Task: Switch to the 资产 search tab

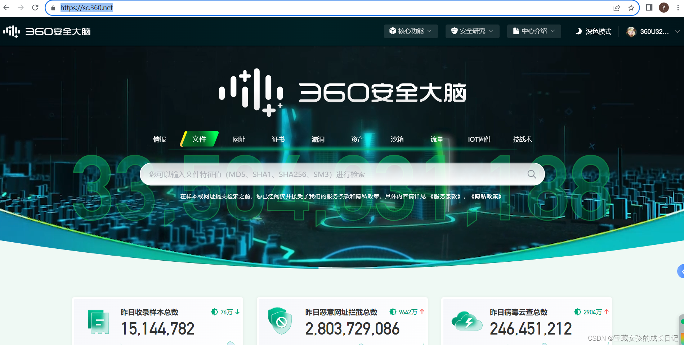Action: (x=358, y=139)
